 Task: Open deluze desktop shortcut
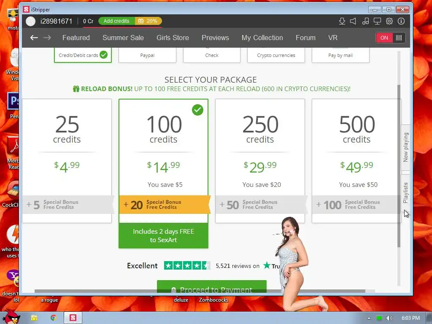(181, 300)
